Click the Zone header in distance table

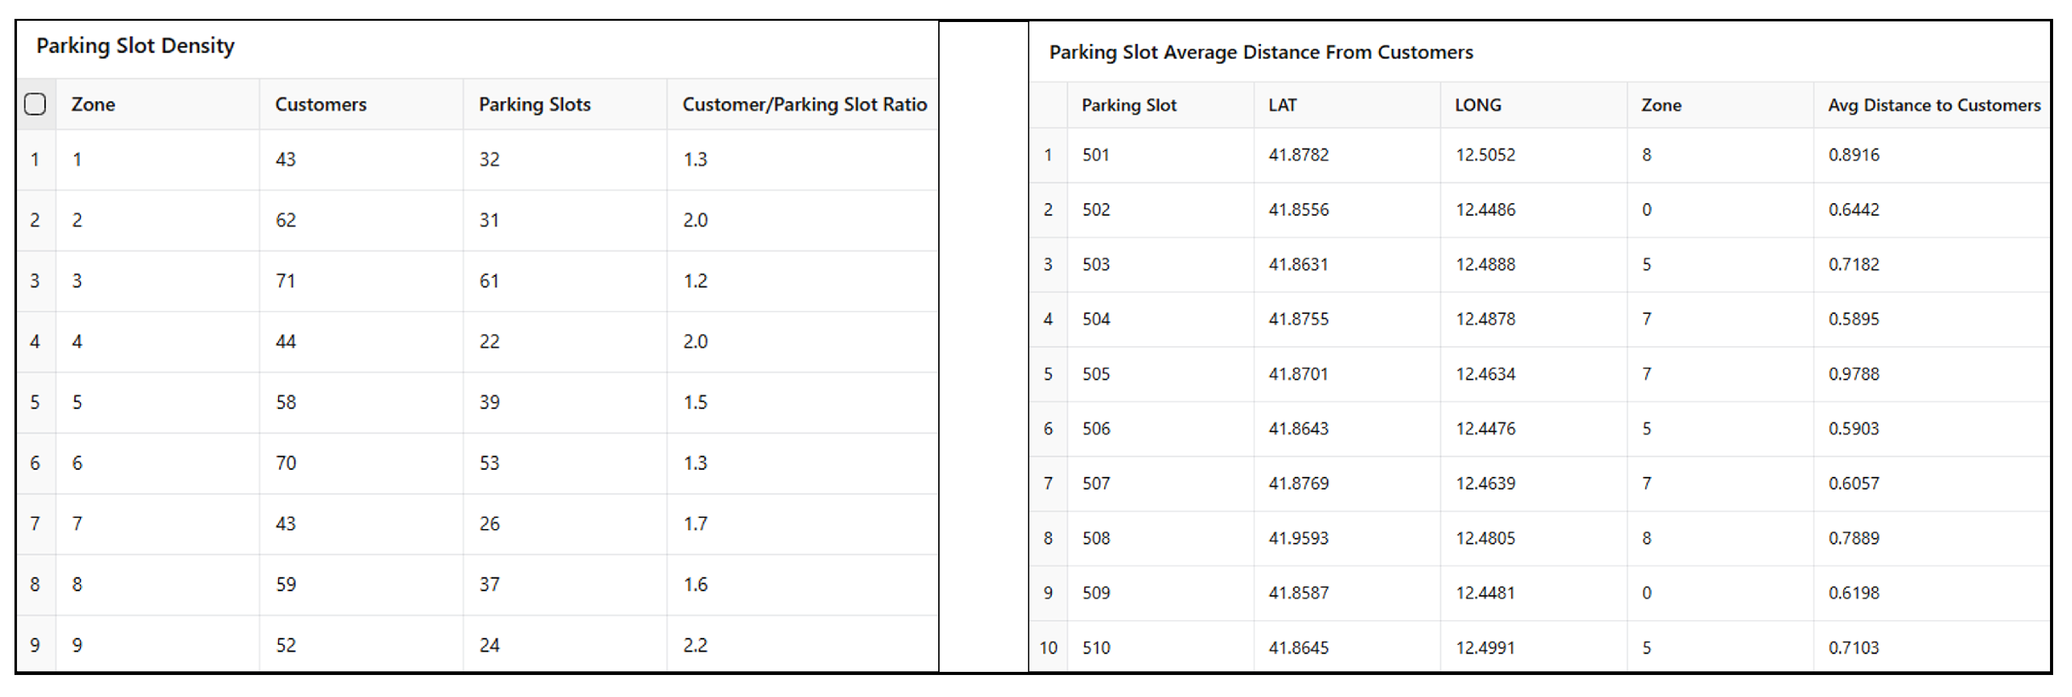tap(1661, 106)
